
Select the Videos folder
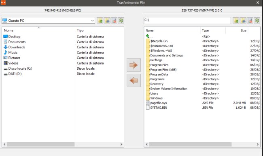click(x=13, y=63)
